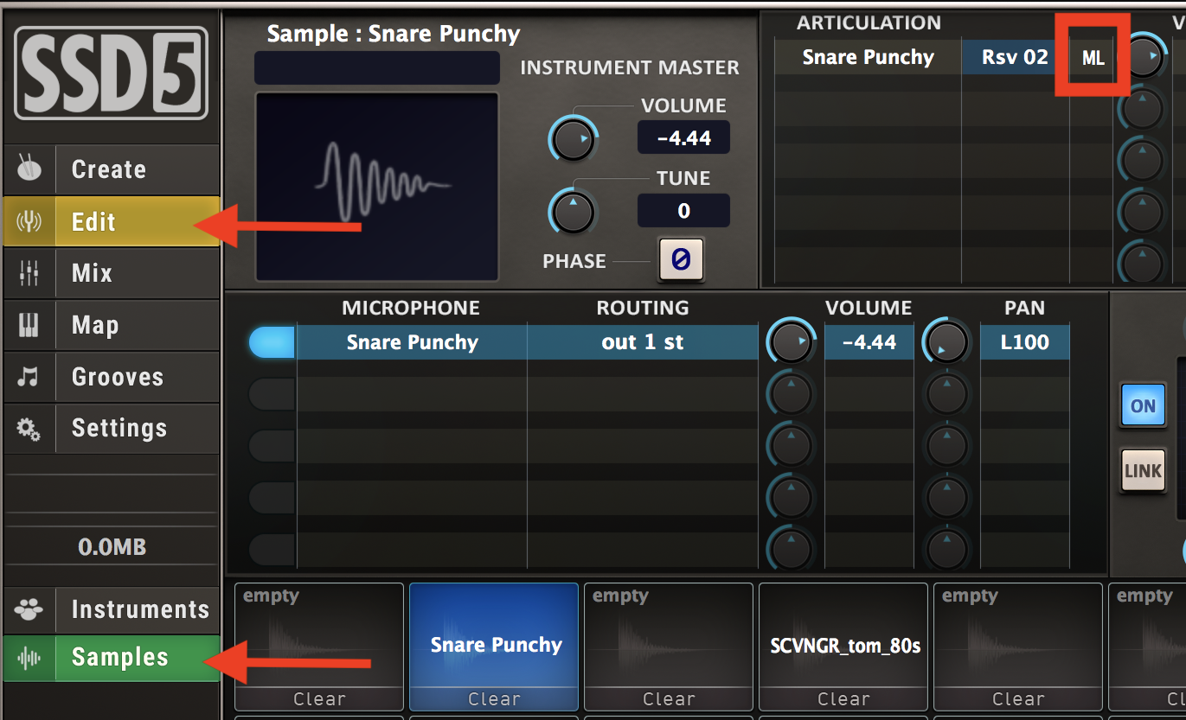Toggle the Snare Punchy microphone enable button
Viewport: 1186px width, 720px height.
272,342
